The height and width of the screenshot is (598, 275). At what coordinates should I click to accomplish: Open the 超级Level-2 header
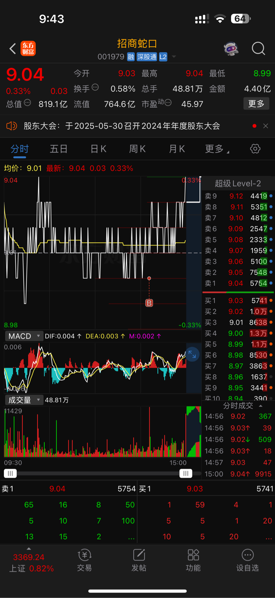click(238, 184)
